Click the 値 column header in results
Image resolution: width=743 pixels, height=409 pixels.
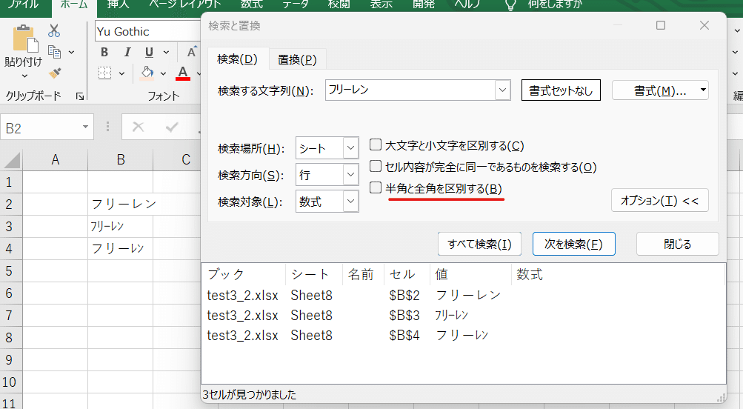[x=470, y=274]
